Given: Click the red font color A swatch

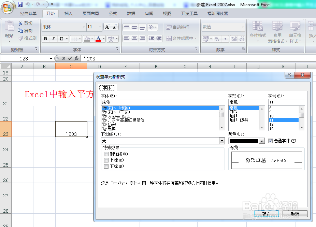Looking at the screenshot, I should pyautogui.click(x=98, y=39).
